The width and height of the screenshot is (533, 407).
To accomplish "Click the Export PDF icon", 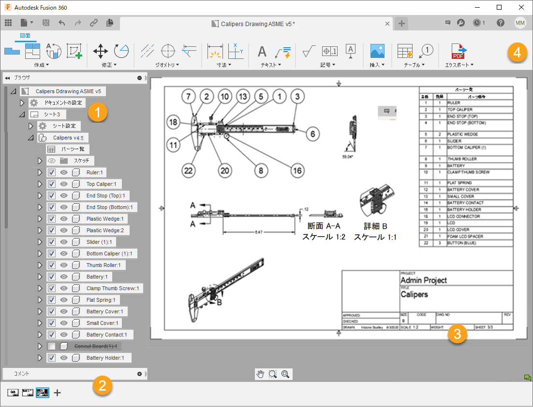I will click(459, 51).
